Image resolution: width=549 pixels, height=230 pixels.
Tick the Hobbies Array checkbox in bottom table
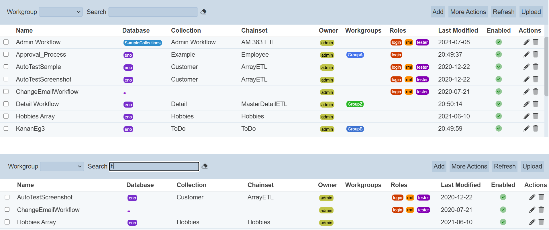(7, 222)
